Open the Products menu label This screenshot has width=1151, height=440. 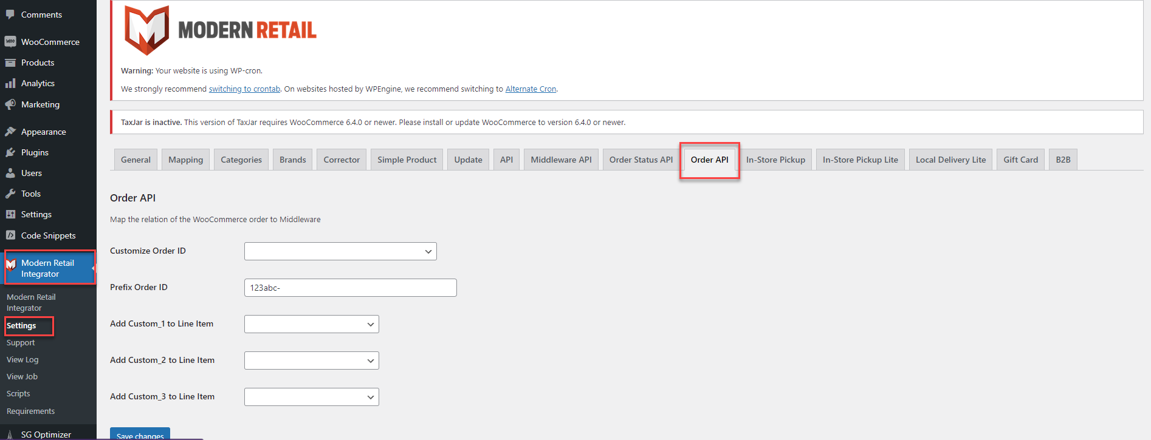coord(38,63)
